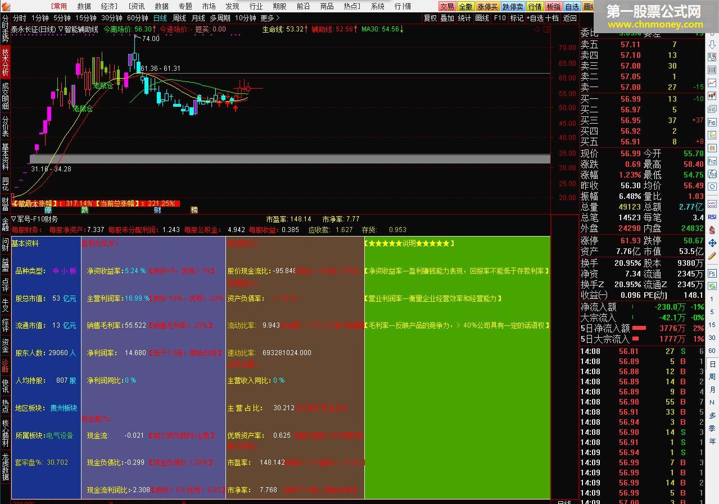Select the 15分钟 period tab

click(x=86, y=18)
